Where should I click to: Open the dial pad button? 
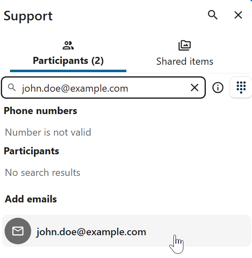click(x=241, y=88)
